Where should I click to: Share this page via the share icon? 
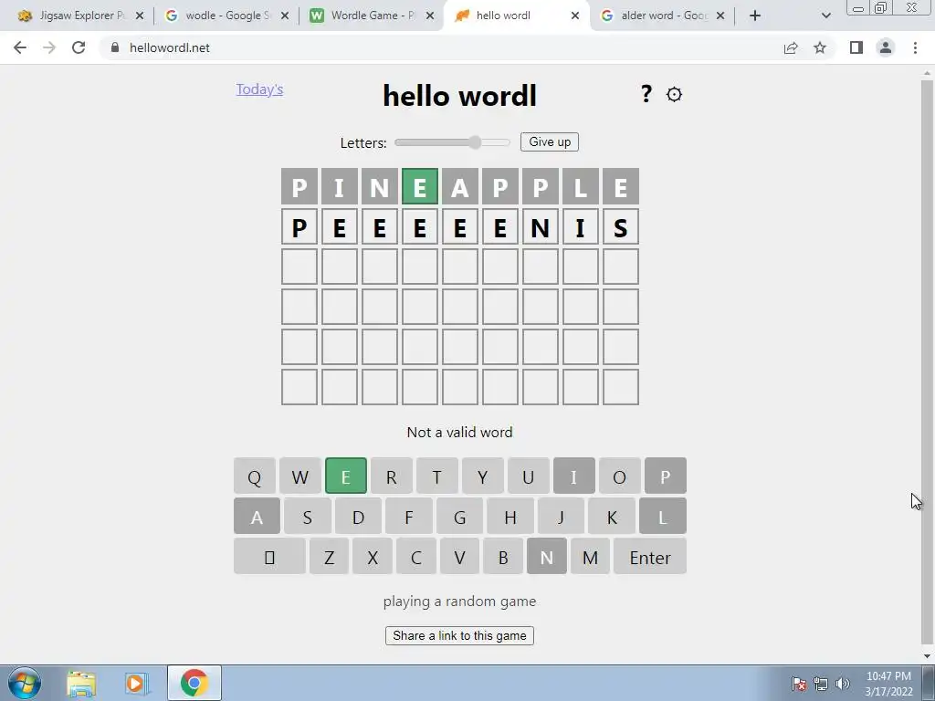791,47
